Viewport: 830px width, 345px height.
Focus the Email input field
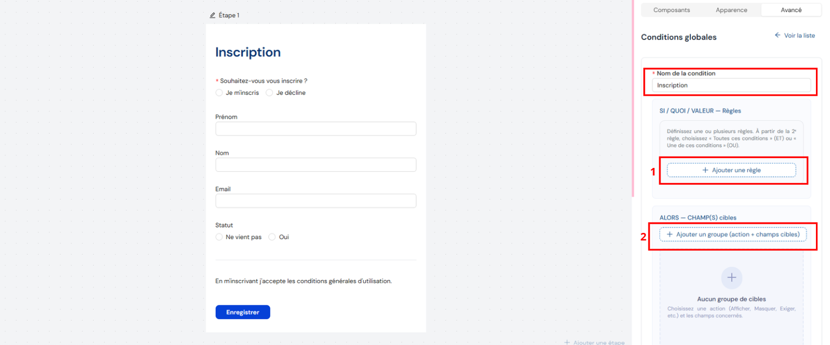pos(315,201)
